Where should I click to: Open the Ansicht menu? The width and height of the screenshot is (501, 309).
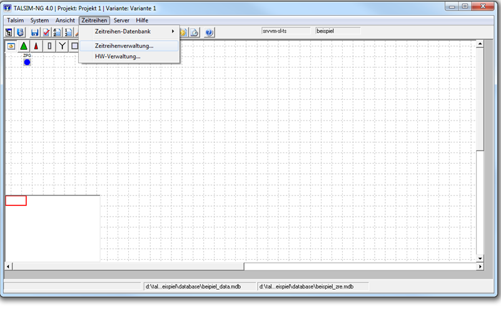click(65, 21)
